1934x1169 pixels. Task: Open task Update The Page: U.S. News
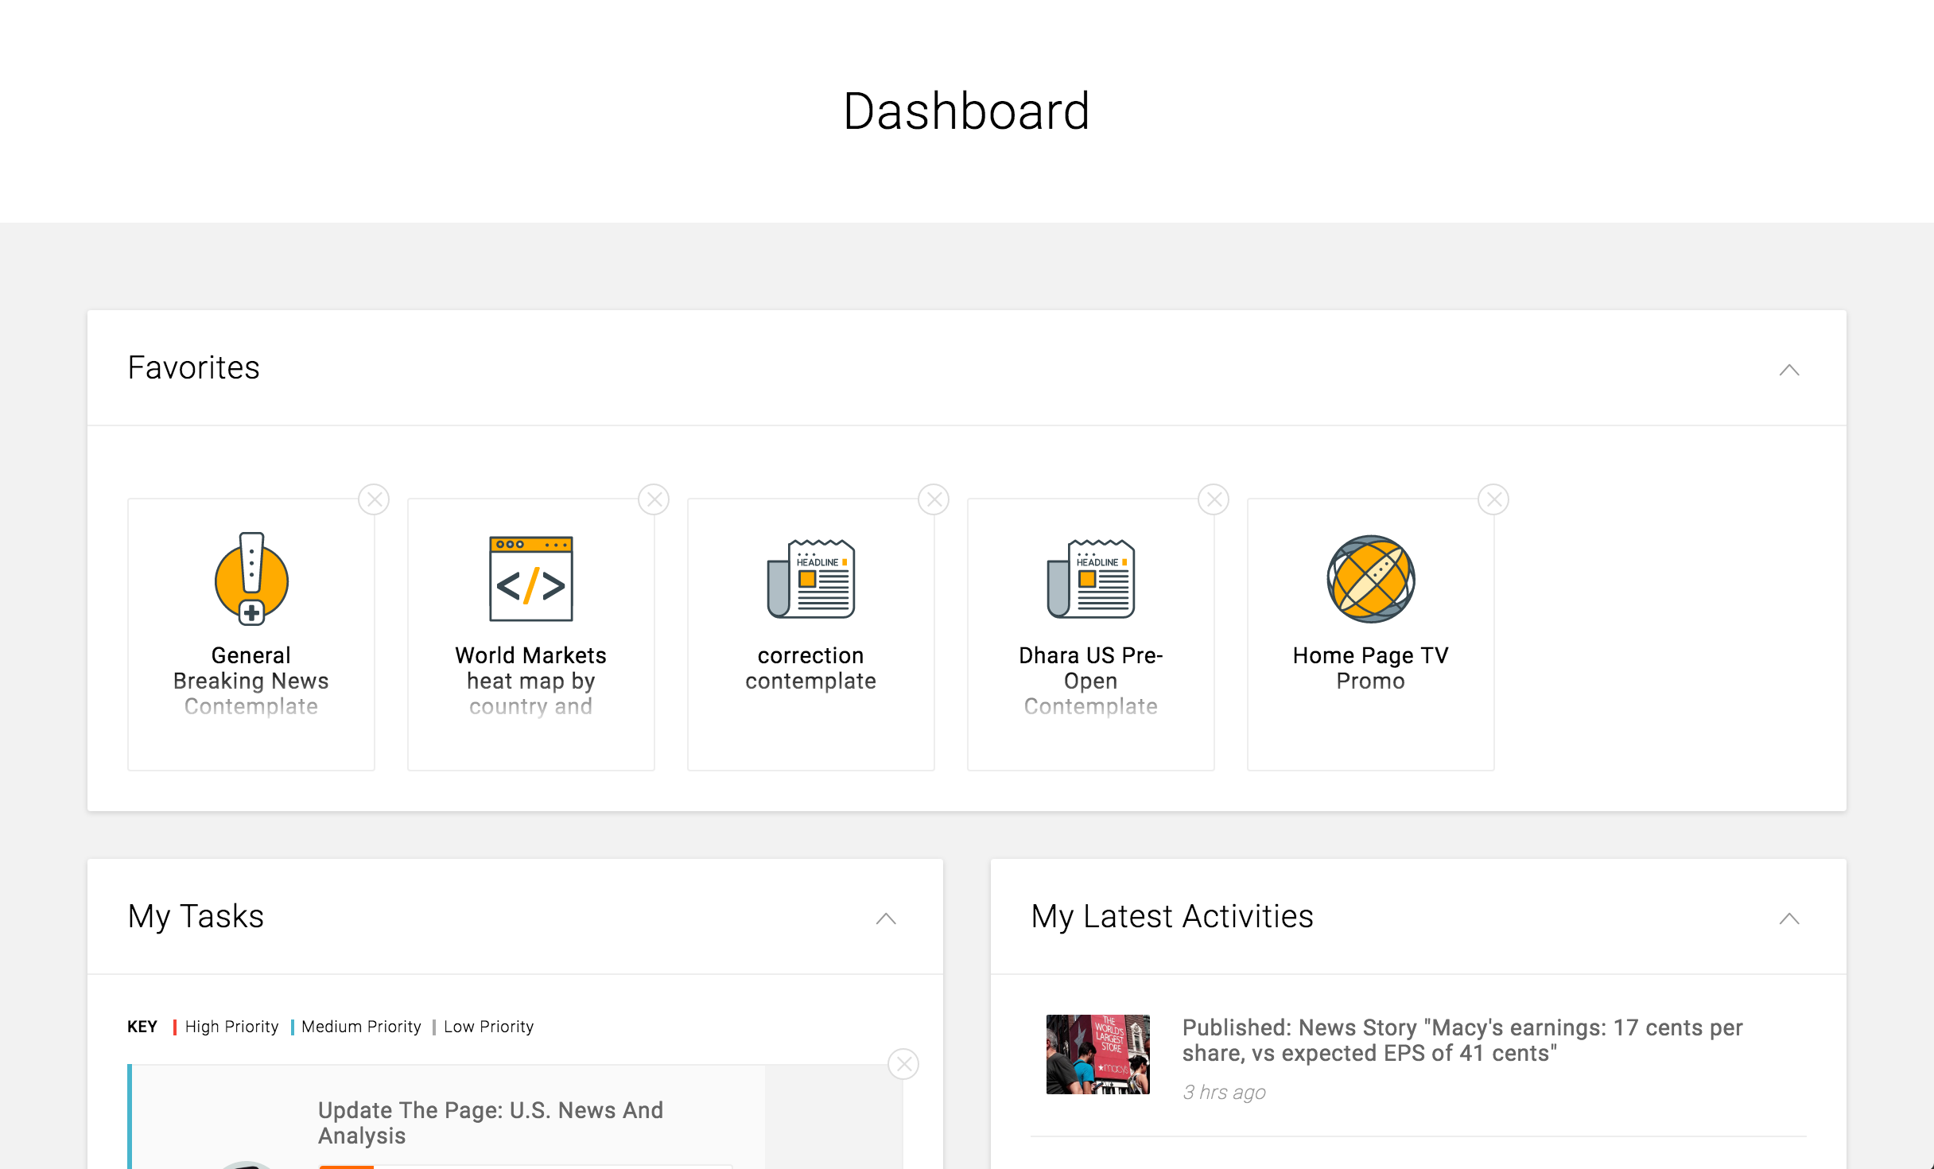(490, 1122)
